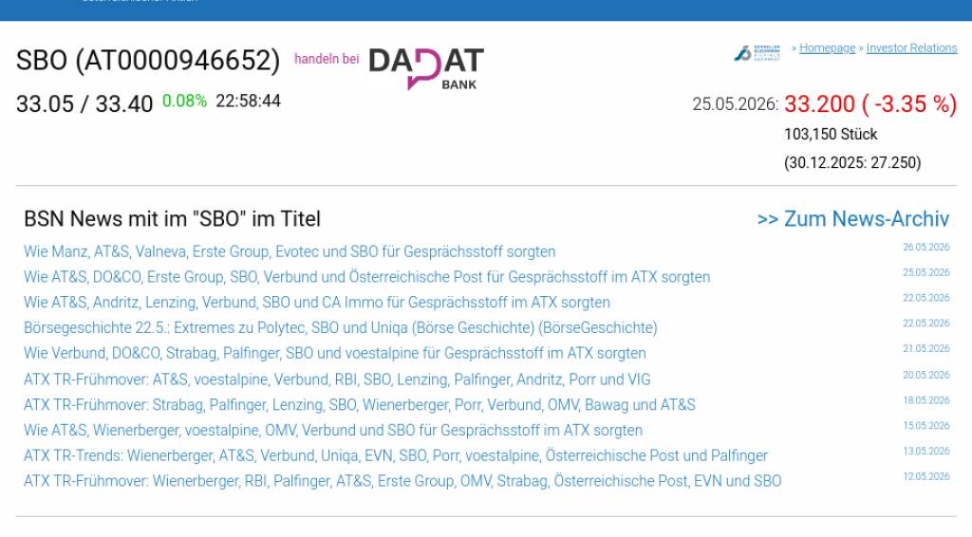
Task: Click the red 33.200 closing price
Action: (x=819, y=104)
